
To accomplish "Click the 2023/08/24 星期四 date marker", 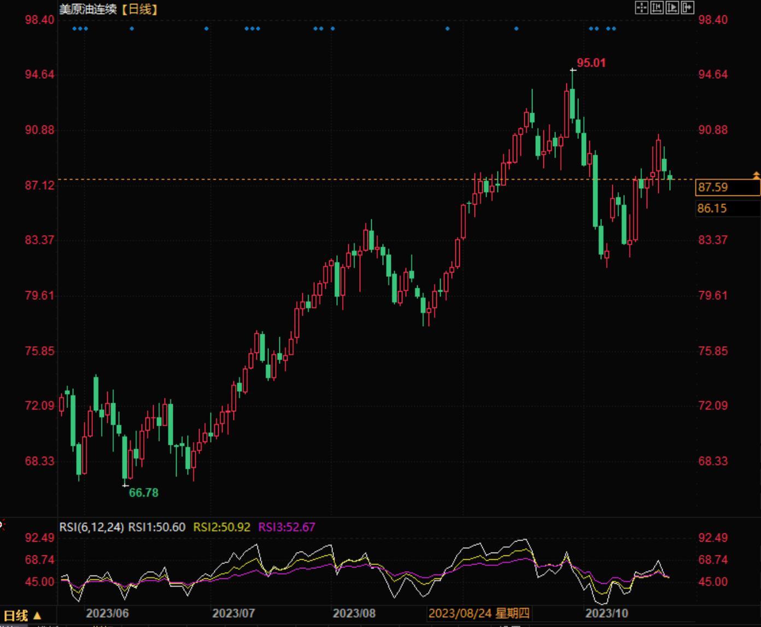I will tap(479, 613).
